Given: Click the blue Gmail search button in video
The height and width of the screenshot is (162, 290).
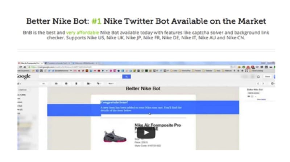Looking at the screenshot, I should [x=127, y=76].
